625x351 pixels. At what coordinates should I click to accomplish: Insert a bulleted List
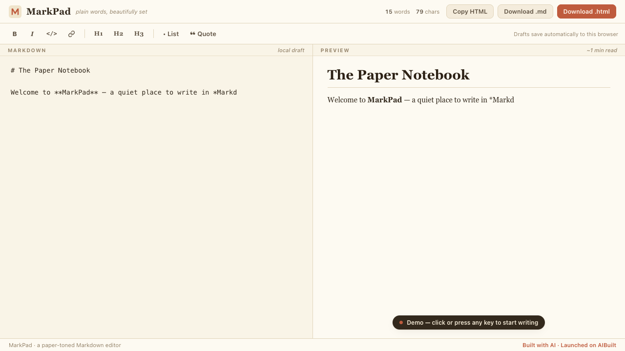click(x=171, y=34)
